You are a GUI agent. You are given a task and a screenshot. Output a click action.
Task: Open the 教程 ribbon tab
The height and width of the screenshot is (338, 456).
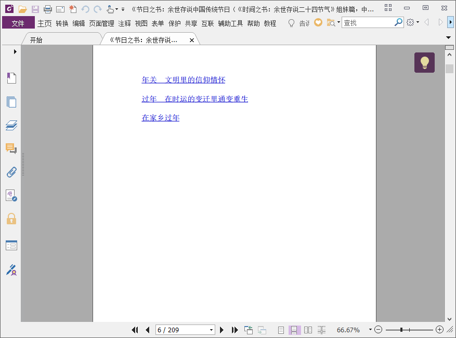point(270,23)
